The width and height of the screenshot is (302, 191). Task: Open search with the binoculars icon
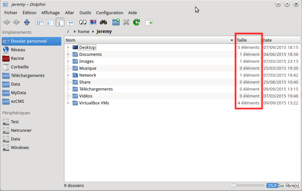click(x=103, y=22)
